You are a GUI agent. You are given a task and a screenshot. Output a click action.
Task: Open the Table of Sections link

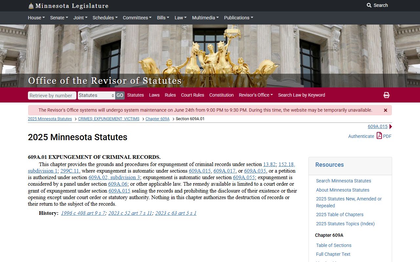(334, 245)
